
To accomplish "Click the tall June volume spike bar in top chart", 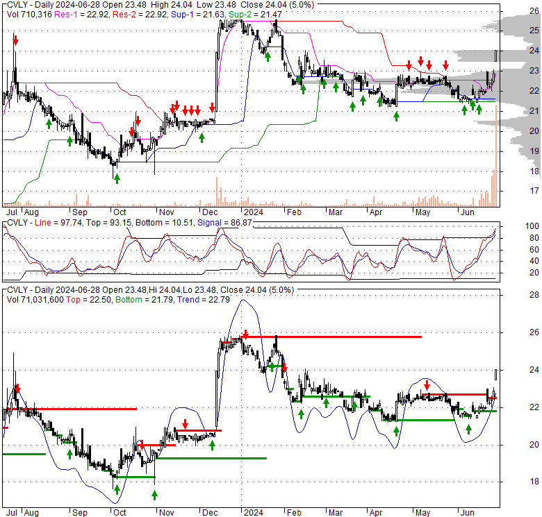I will [496, 155].
